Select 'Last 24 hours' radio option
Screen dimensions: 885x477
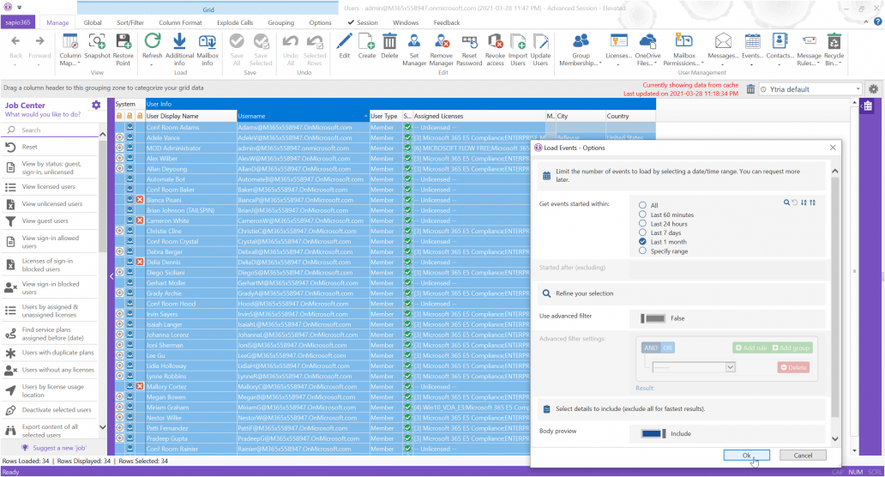[642, 224]
